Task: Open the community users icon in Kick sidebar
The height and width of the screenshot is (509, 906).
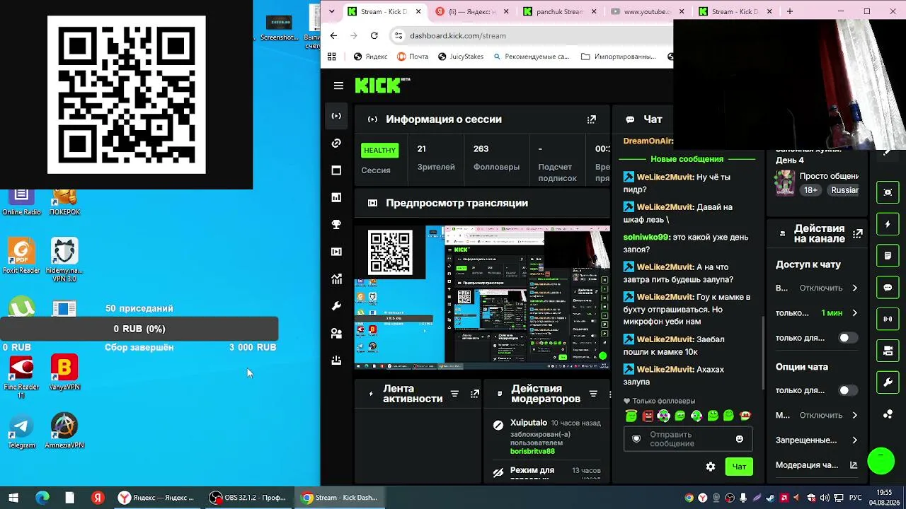Action: tap(336, 334)
